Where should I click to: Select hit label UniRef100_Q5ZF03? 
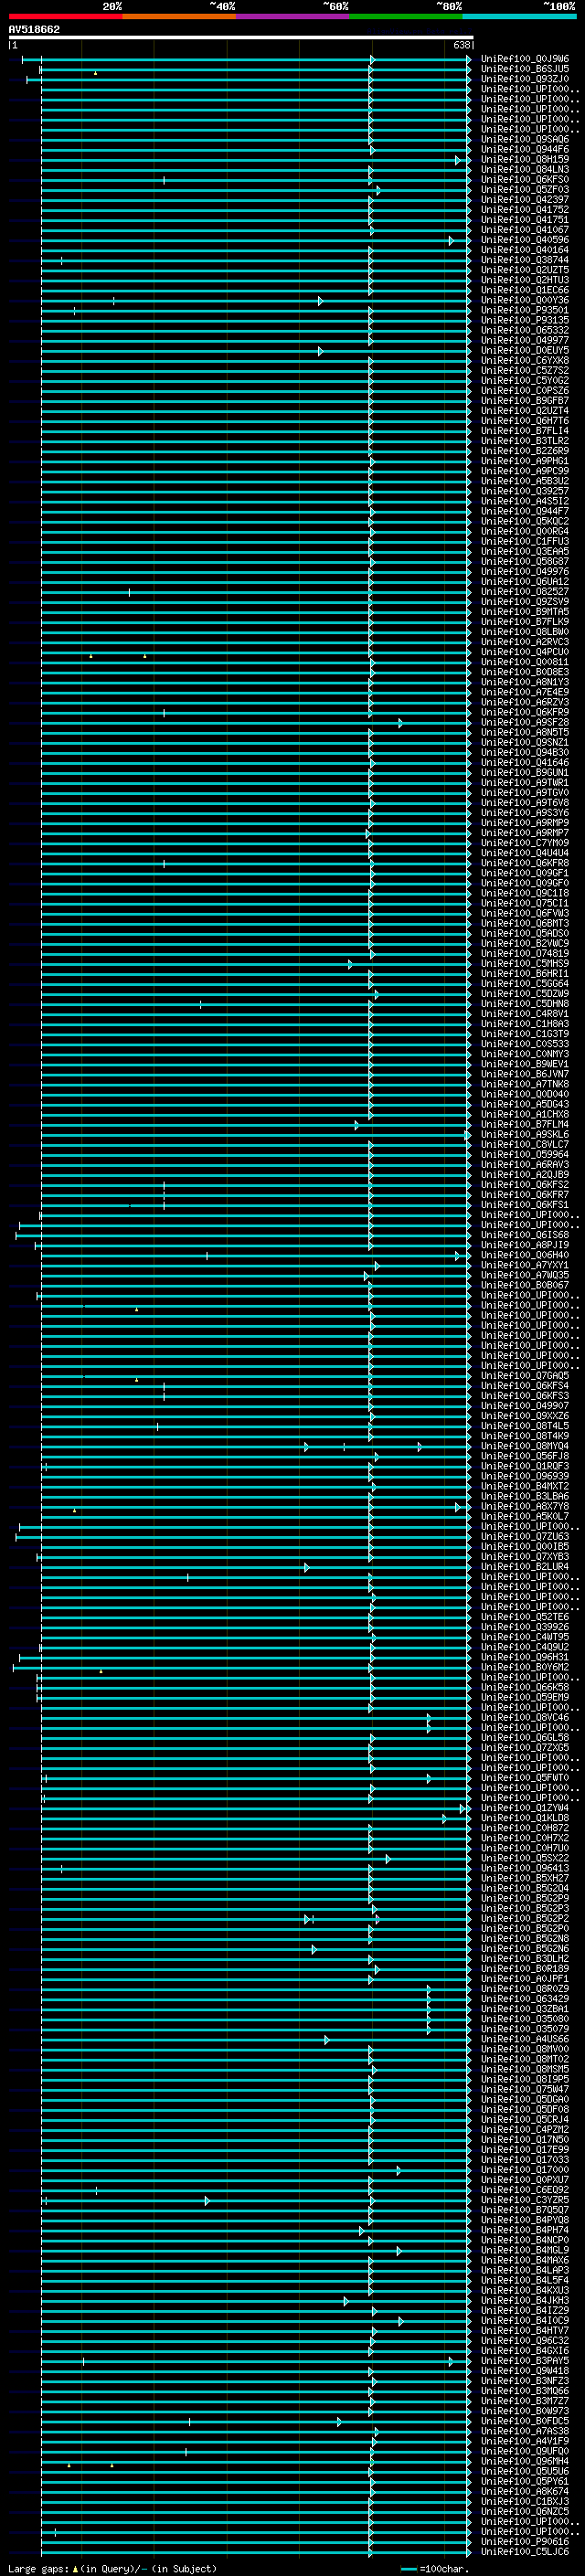[525, 190]
